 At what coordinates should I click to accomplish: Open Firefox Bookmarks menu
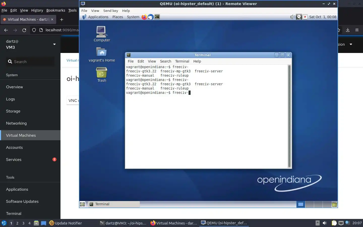click(x=56, y=10)
